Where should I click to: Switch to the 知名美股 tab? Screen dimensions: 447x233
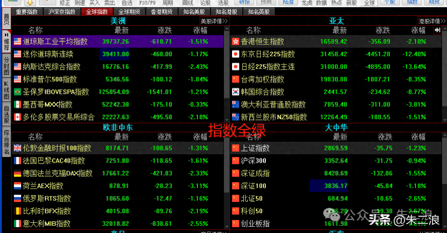point(194,12)
